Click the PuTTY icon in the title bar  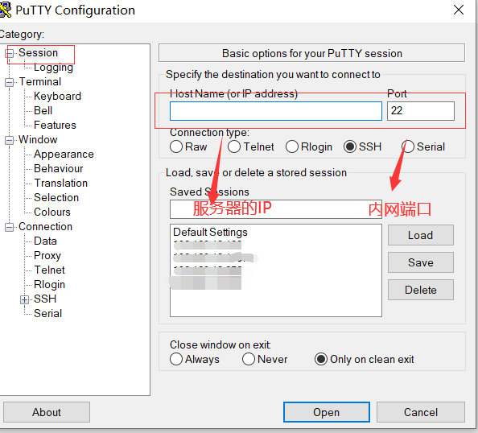click(5, 9)
